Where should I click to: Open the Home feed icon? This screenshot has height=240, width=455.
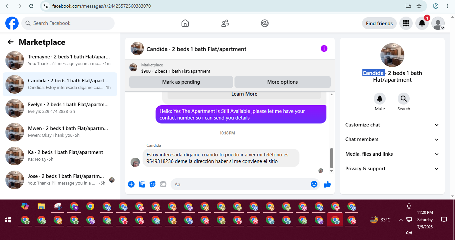tap(185, 23)
